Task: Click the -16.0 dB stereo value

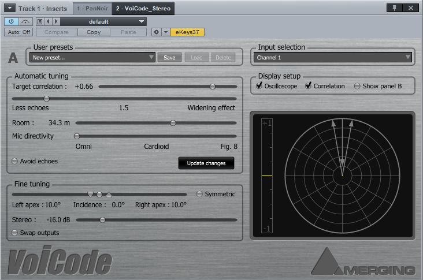Action: tap(58, 220)
